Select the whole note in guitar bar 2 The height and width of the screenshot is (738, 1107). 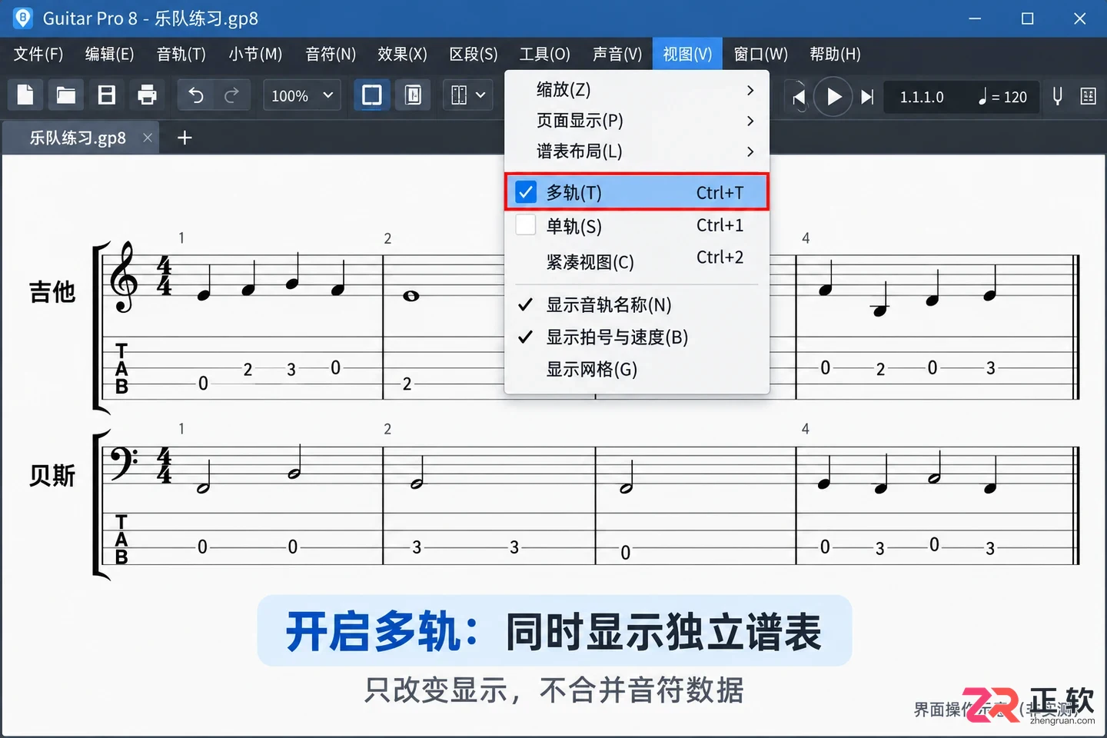(x=411, y=296)
